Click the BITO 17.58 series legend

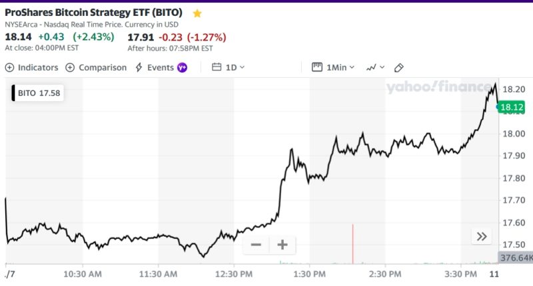39,93
